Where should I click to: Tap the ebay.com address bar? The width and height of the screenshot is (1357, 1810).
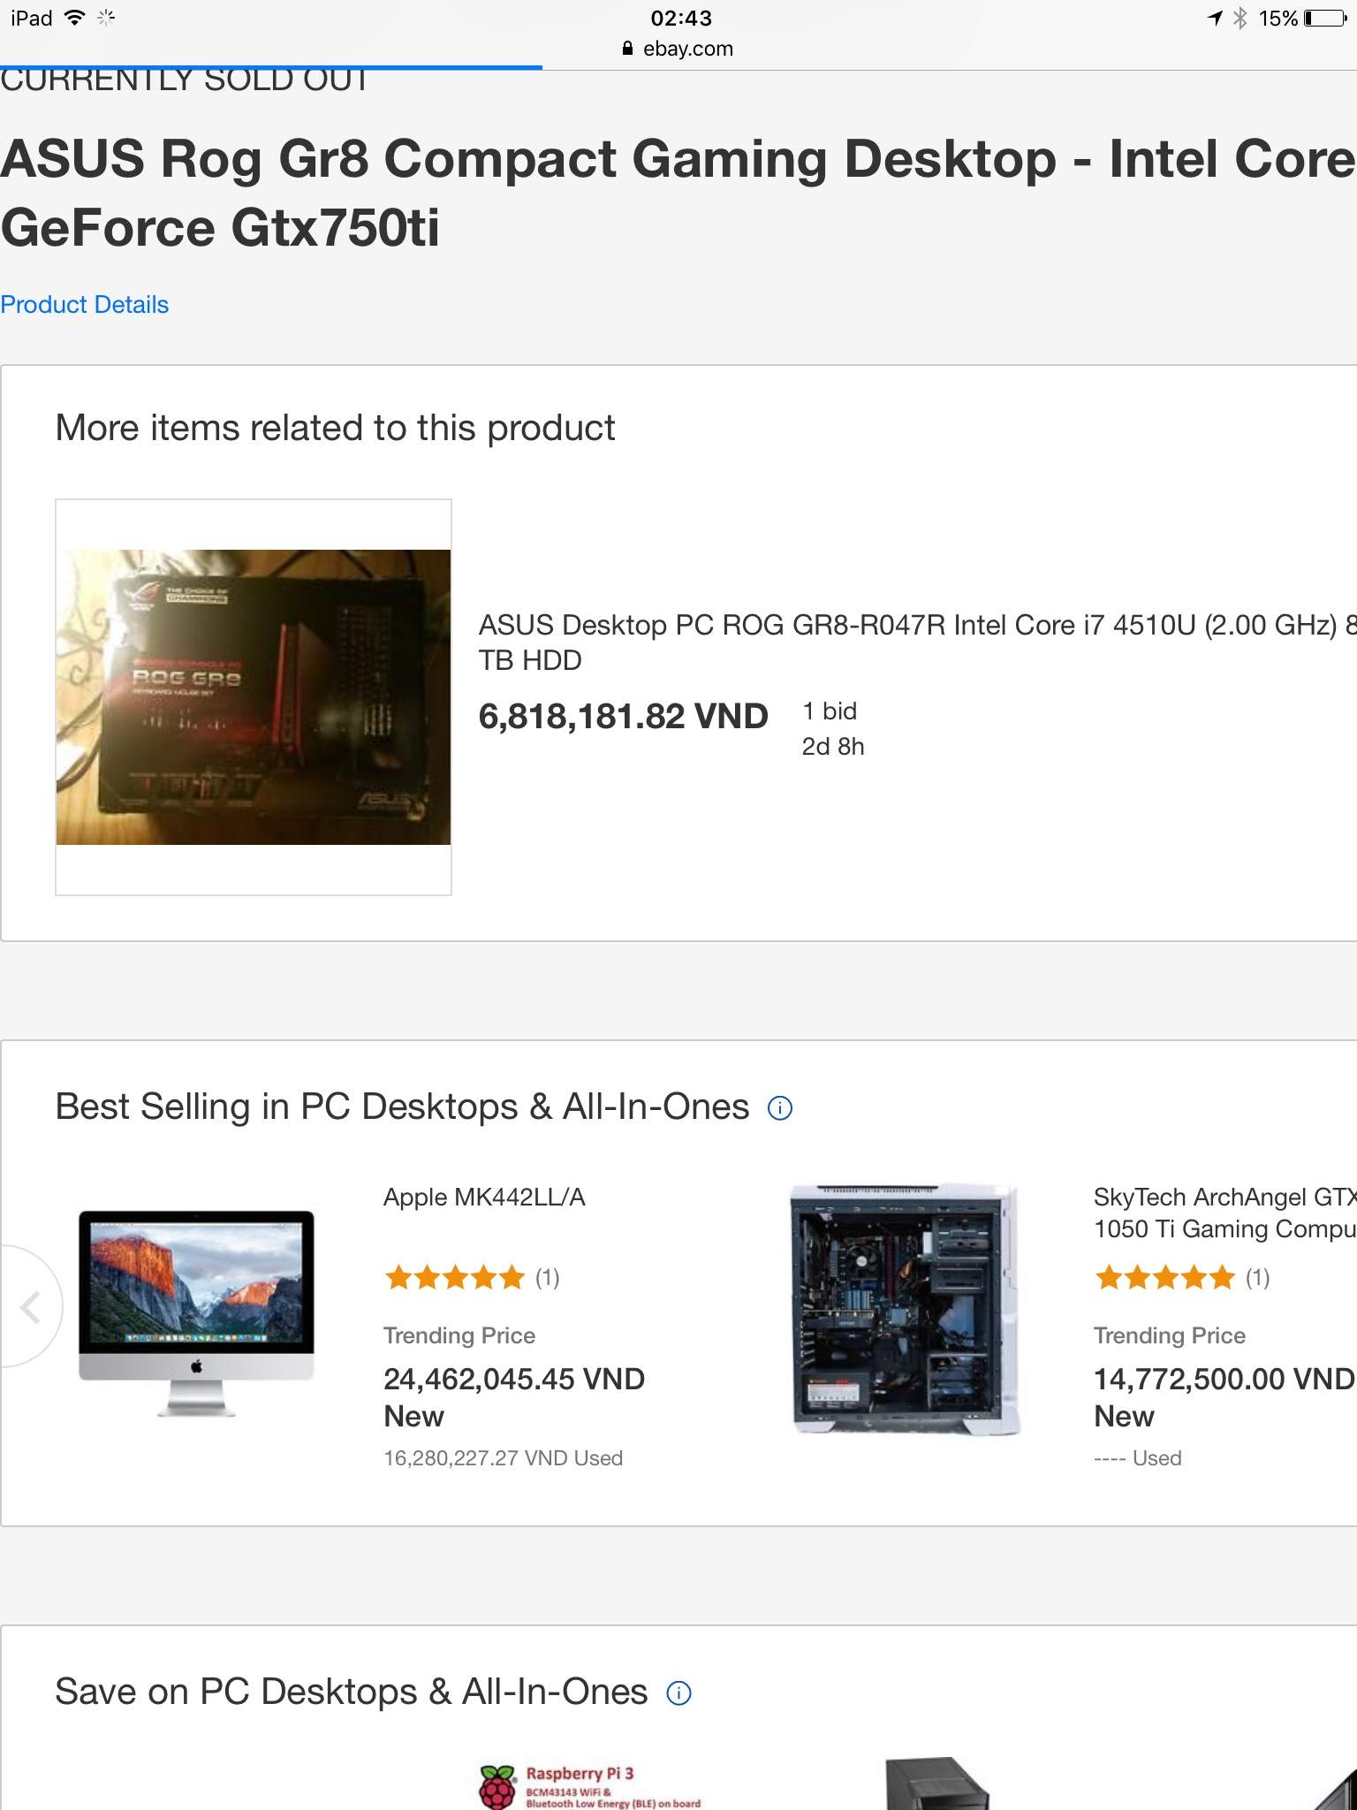678,49
